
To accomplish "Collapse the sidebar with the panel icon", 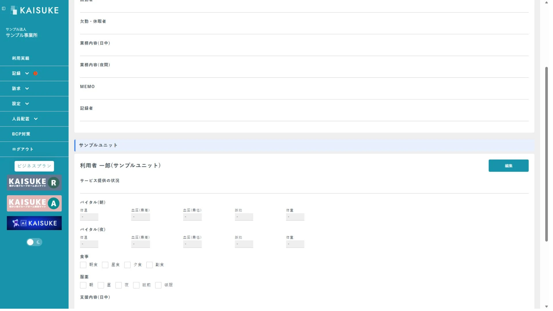I will [4, 9].
